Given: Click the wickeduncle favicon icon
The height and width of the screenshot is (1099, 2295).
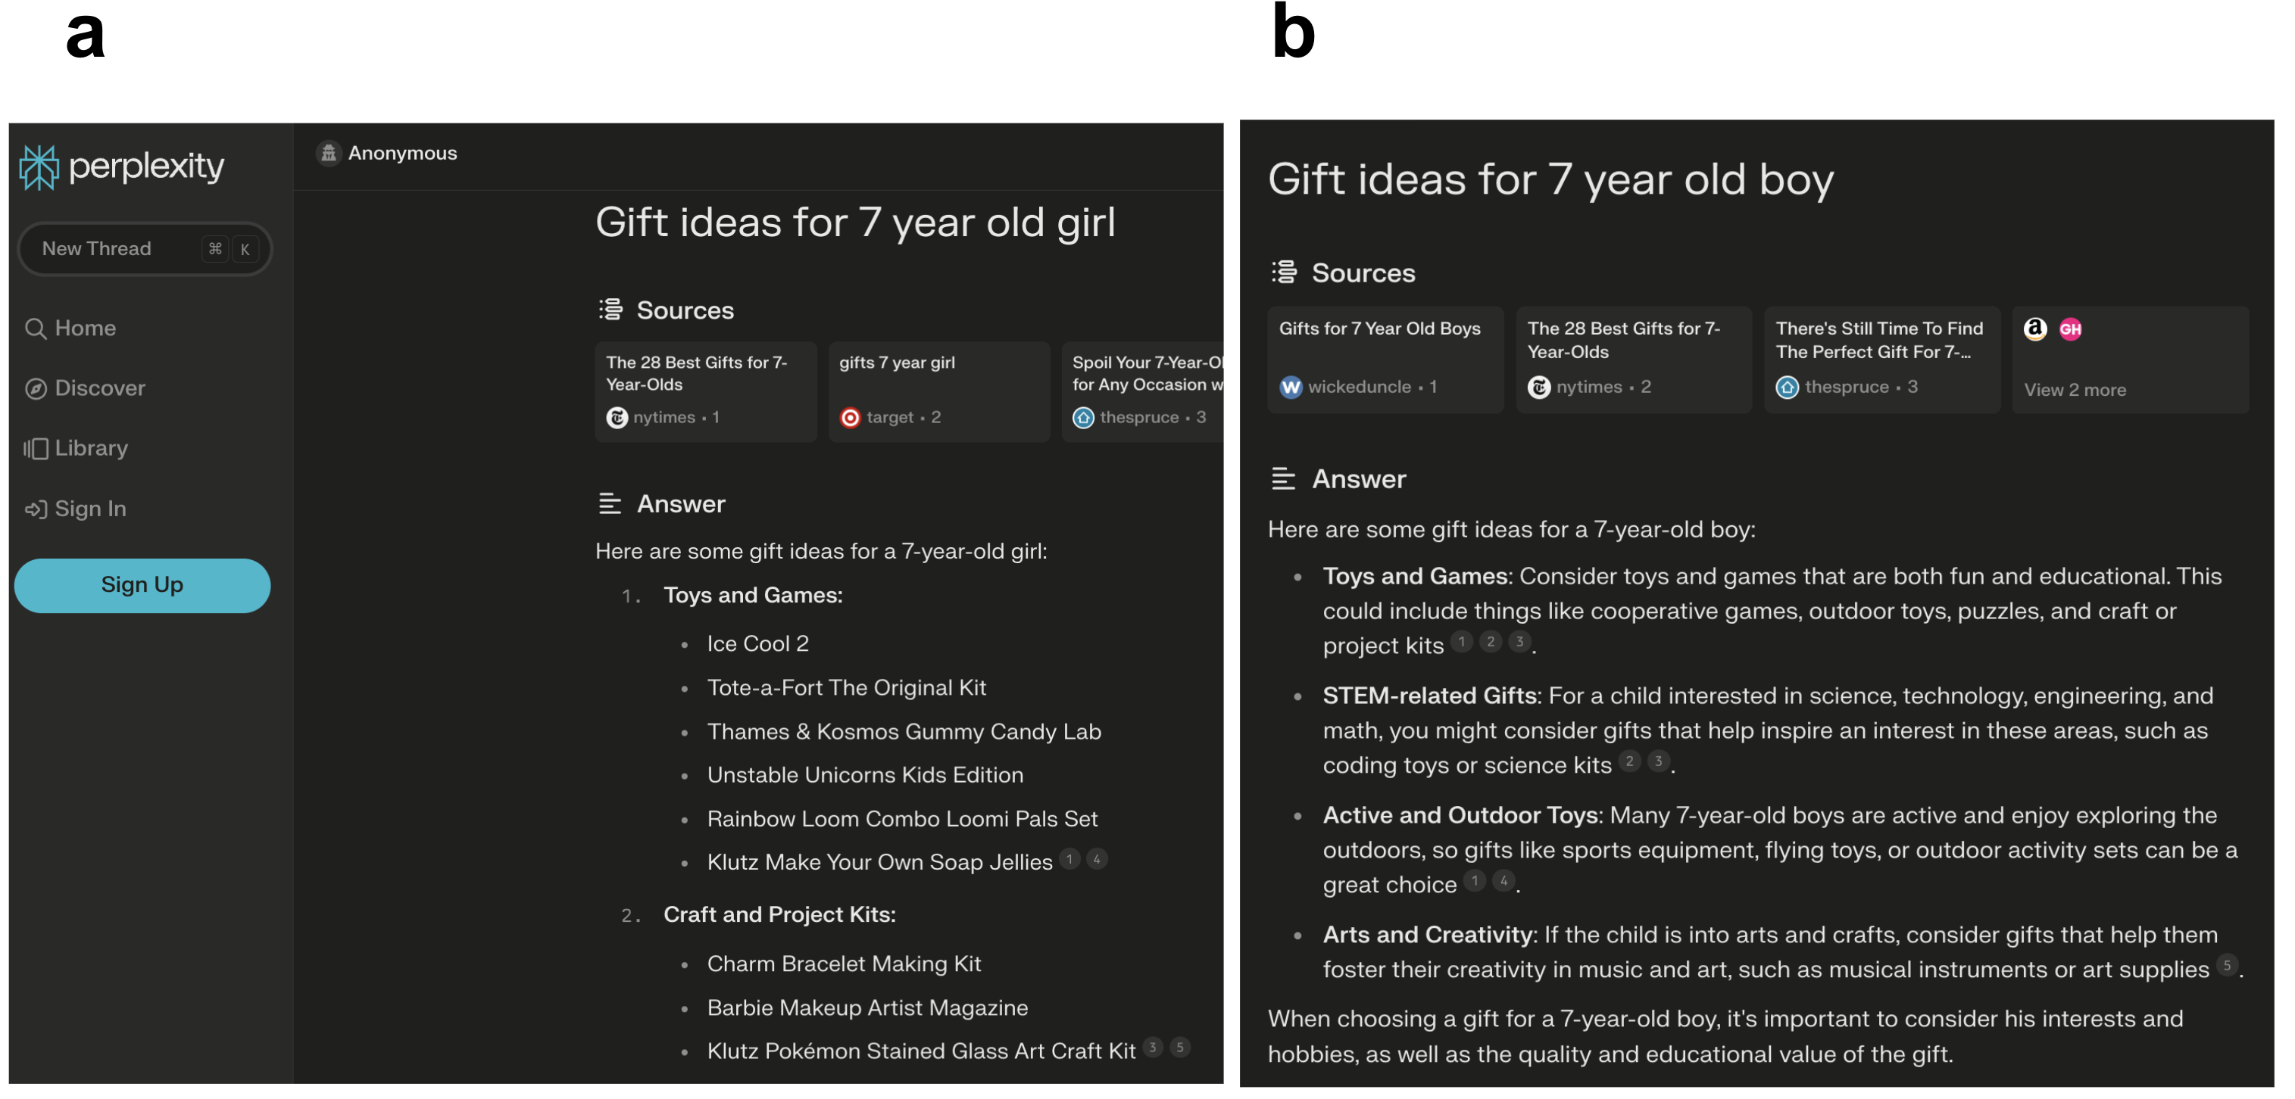Looking at the screenshot, I should [x=1290, y=387].
